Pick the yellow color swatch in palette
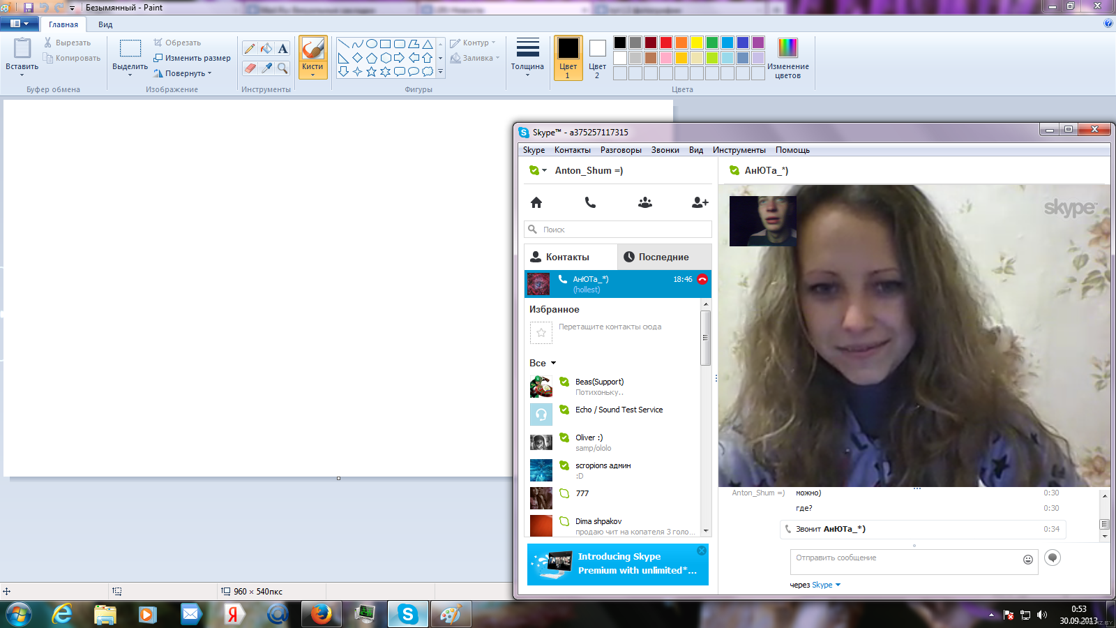 [697, 43]
